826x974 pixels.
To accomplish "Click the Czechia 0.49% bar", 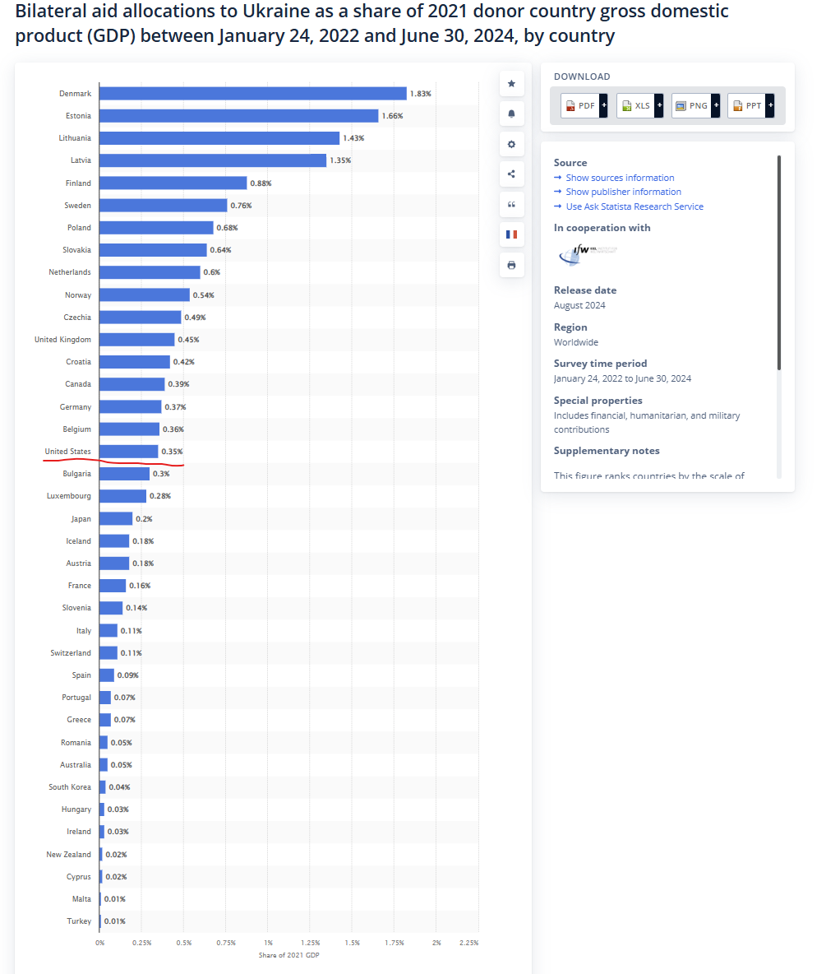I will click(x=141, y=317).
